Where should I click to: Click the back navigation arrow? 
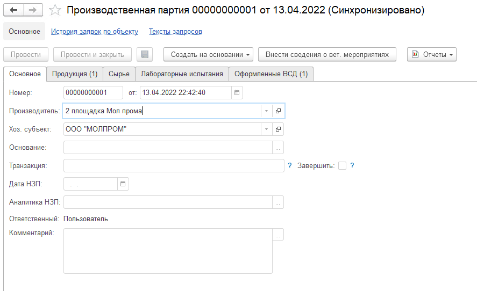click(14, 10)
